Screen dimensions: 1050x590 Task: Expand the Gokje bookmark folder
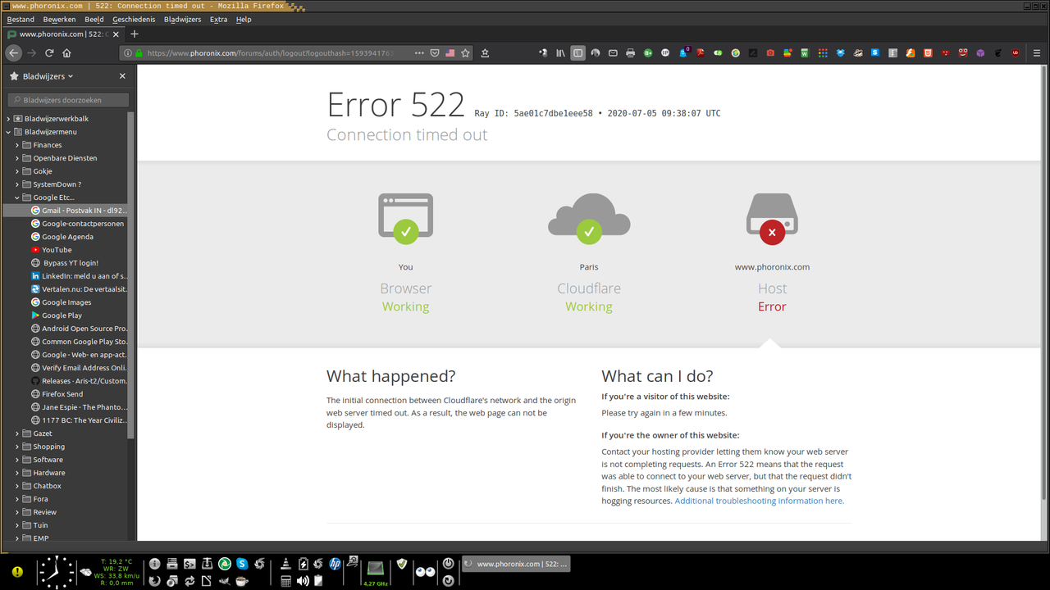[17, 171]
